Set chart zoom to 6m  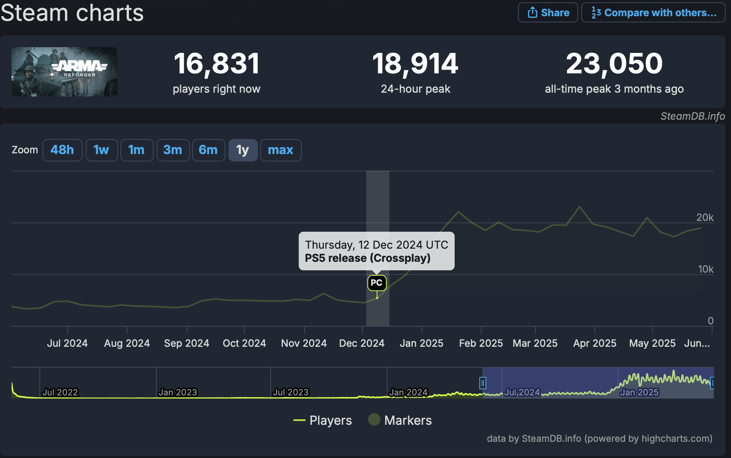[x=208, y=150]
